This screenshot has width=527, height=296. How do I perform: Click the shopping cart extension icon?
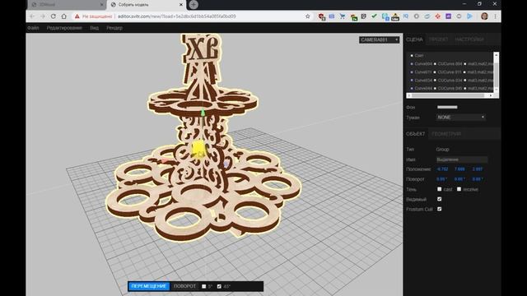[343, 16]
